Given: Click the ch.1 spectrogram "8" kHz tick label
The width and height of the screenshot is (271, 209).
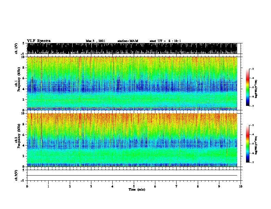Looking at the screenshot, I should (x=24, y=68).
